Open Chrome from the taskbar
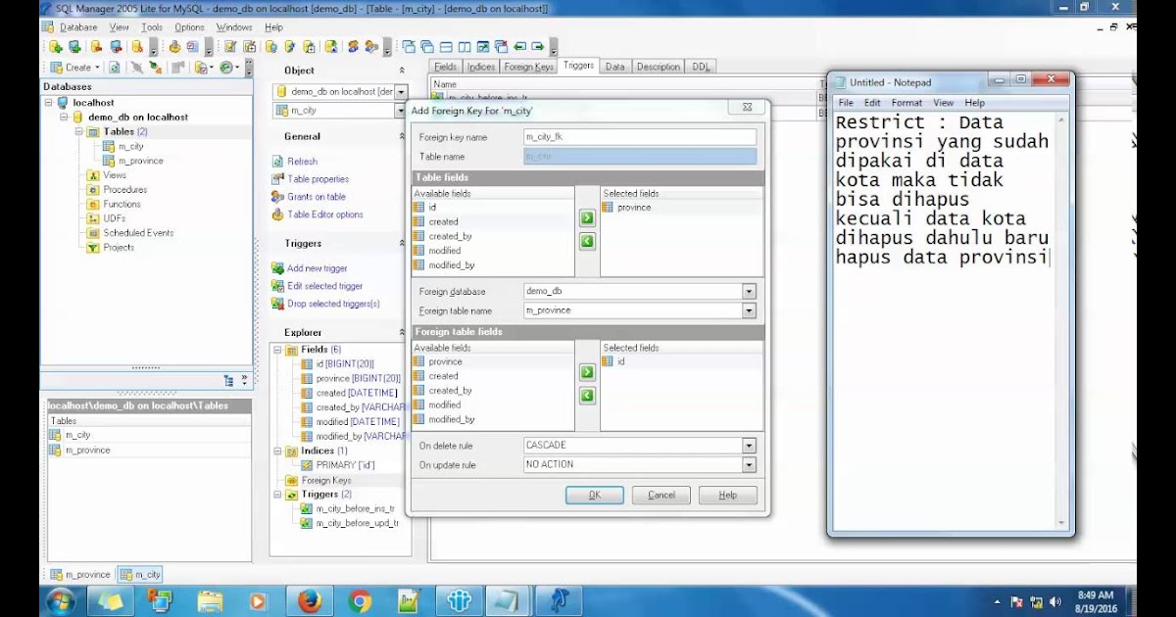 (x=360, y=600)
